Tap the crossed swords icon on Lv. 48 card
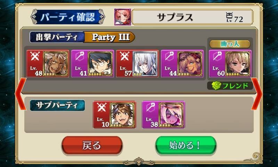This screenshot has height=167, width=278. [x=35, y=56]
